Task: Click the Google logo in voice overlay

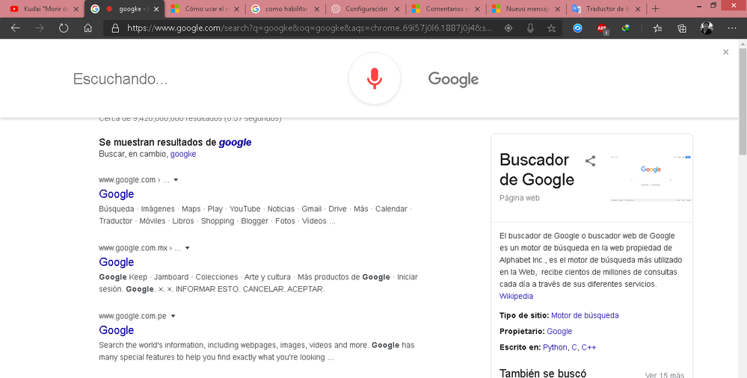Action: pyautogui.click(x=453, y=79)
